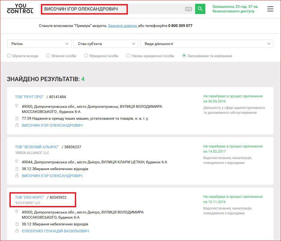Open company ТОВ "ЗЕЛЕНИЙ АЛЬЯНС" link
Screen dimensions: 281x241
click(37, 147)
